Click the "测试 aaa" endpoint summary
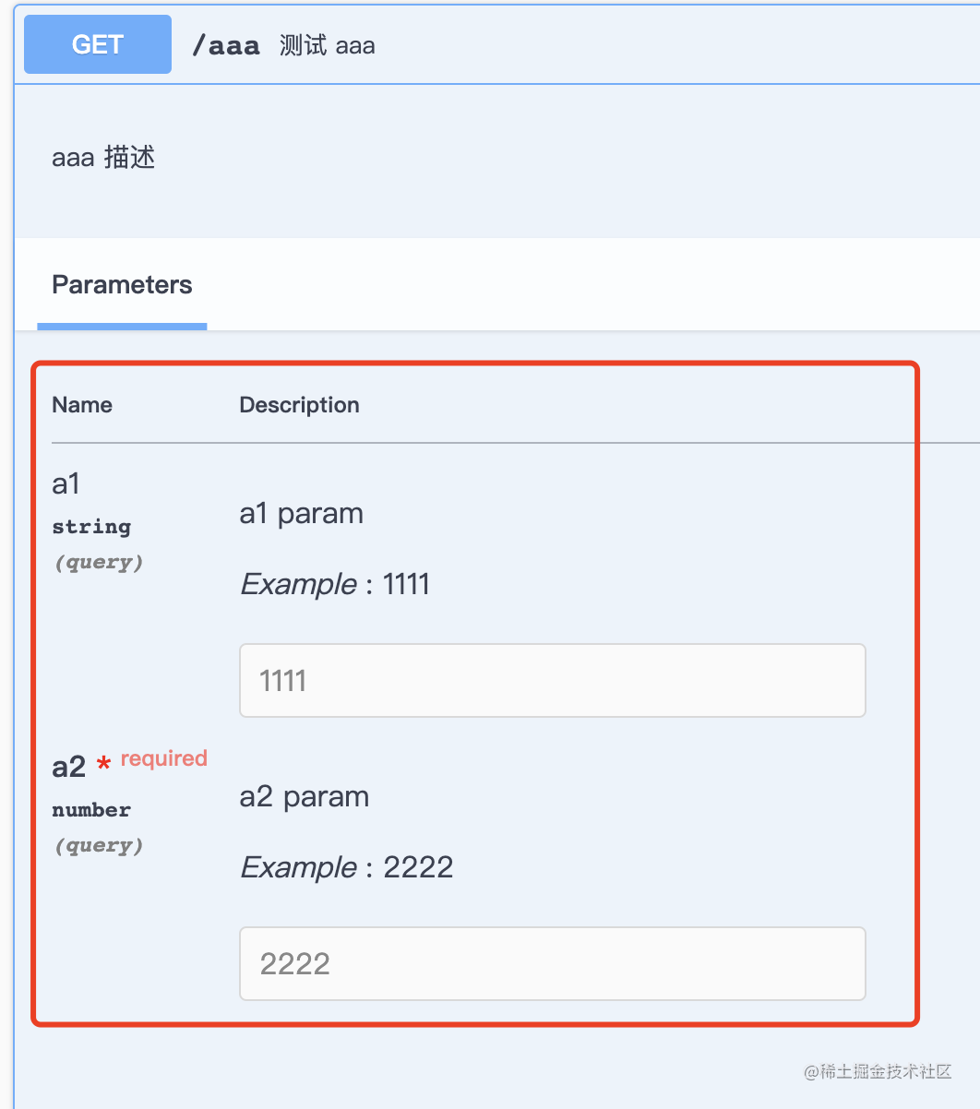This screenshot has height=1109, width=980. coord(327,45)
